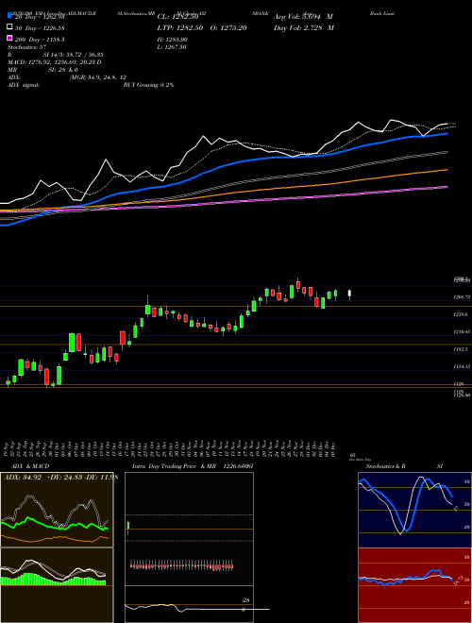Click the Day Vol: 2.728 M label
Screen dimensions: 472x623
click(304, 28)
